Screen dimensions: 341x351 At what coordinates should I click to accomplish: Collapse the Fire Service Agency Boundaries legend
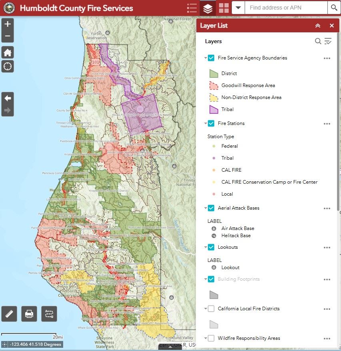[x=205, y=58]
